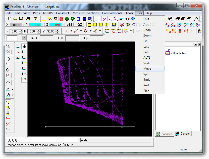Expand the anchor tool dropdown arrow

[x=13, y=90]
